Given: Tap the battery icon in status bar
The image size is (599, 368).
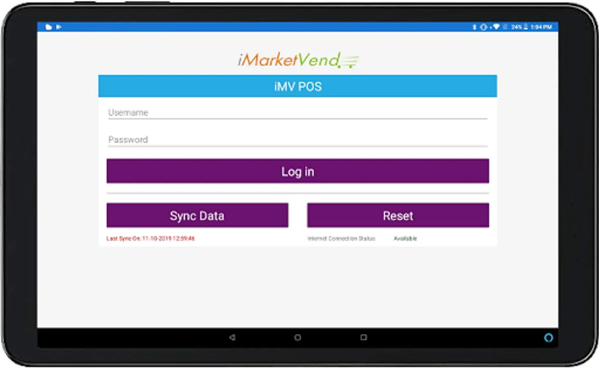Looking at the screenshot, I should pyautogui.click(x=526, y=27).
